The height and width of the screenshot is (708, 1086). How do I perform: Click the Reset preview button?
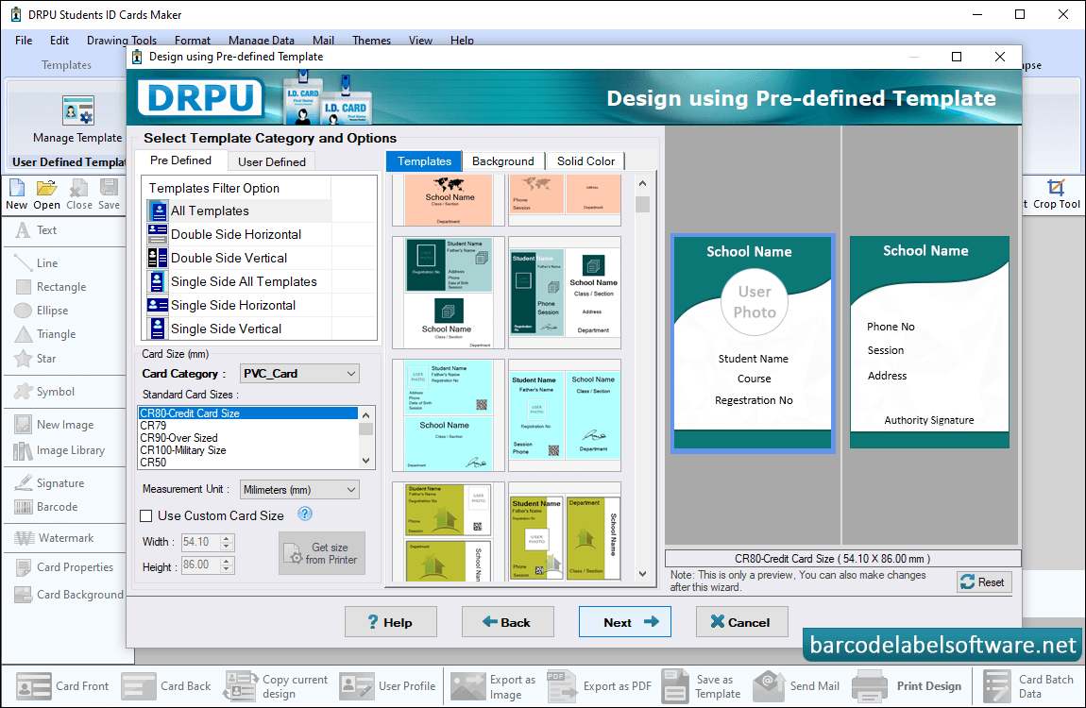pyautogui.click(x=984, y=582)
